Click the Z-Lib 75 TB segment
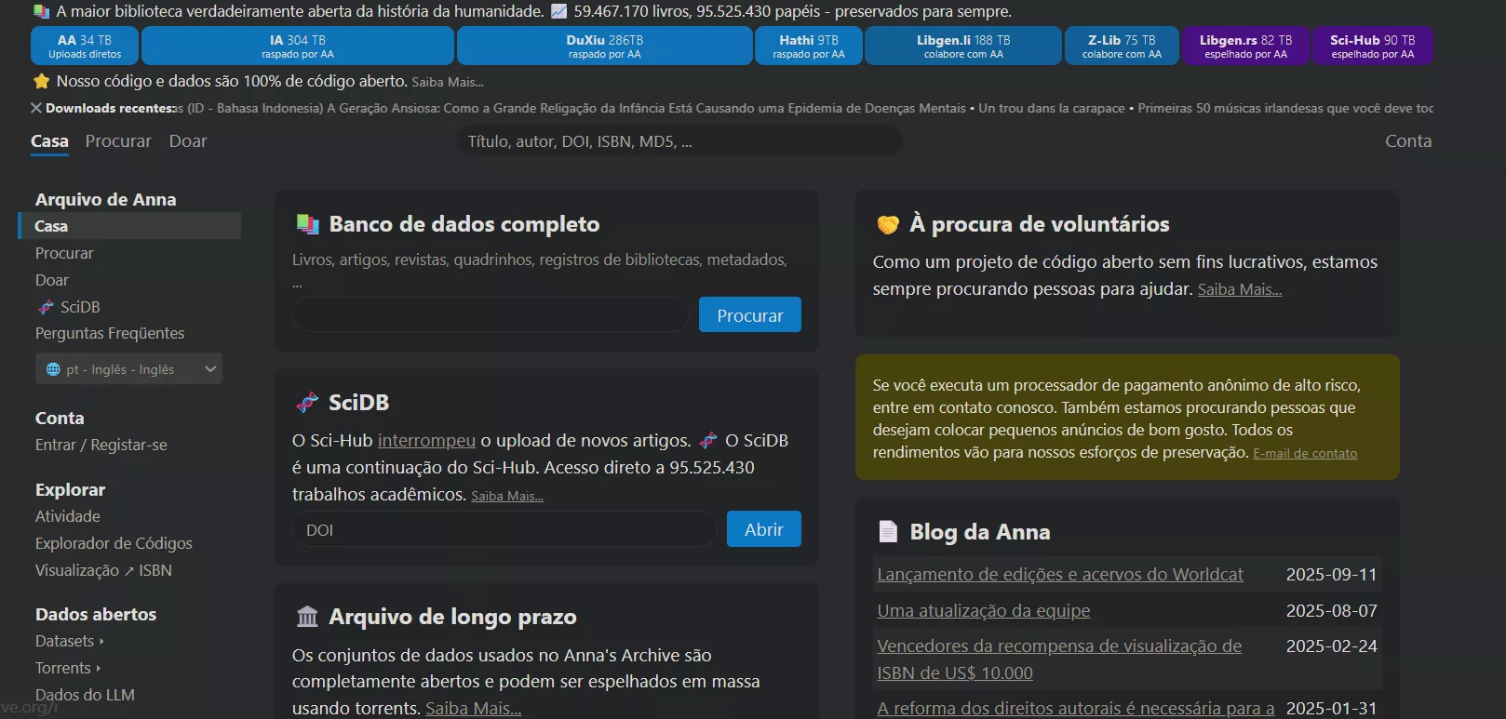This screenshot has height=719, width=1506. pos(1122,46)
